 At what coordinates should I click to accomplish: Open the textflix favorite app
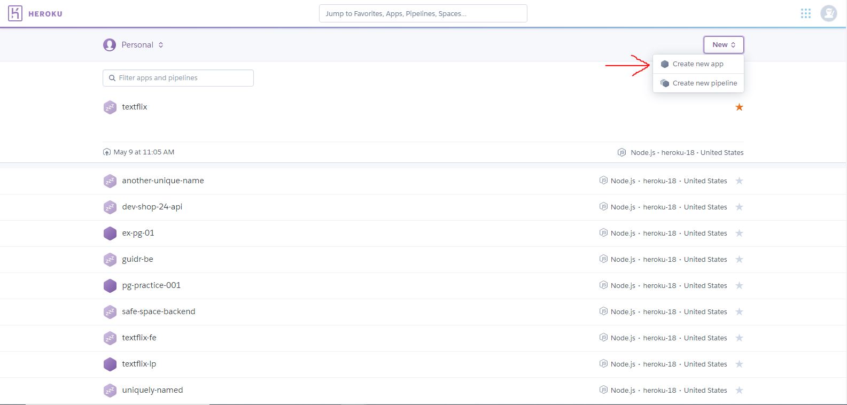[135, 107]
